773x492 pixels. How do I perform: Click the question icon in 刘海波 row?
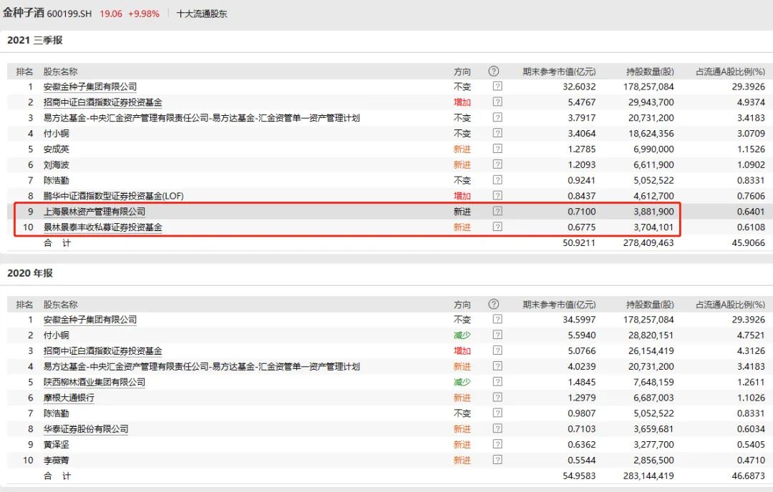(497, 165)
